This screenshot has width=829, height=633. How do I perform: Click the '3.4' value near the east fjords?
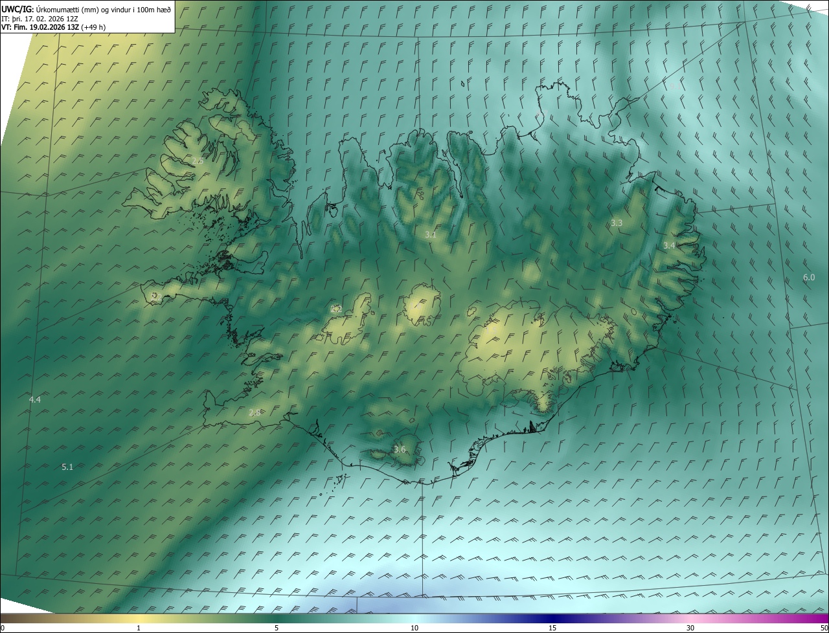[669, 245]
